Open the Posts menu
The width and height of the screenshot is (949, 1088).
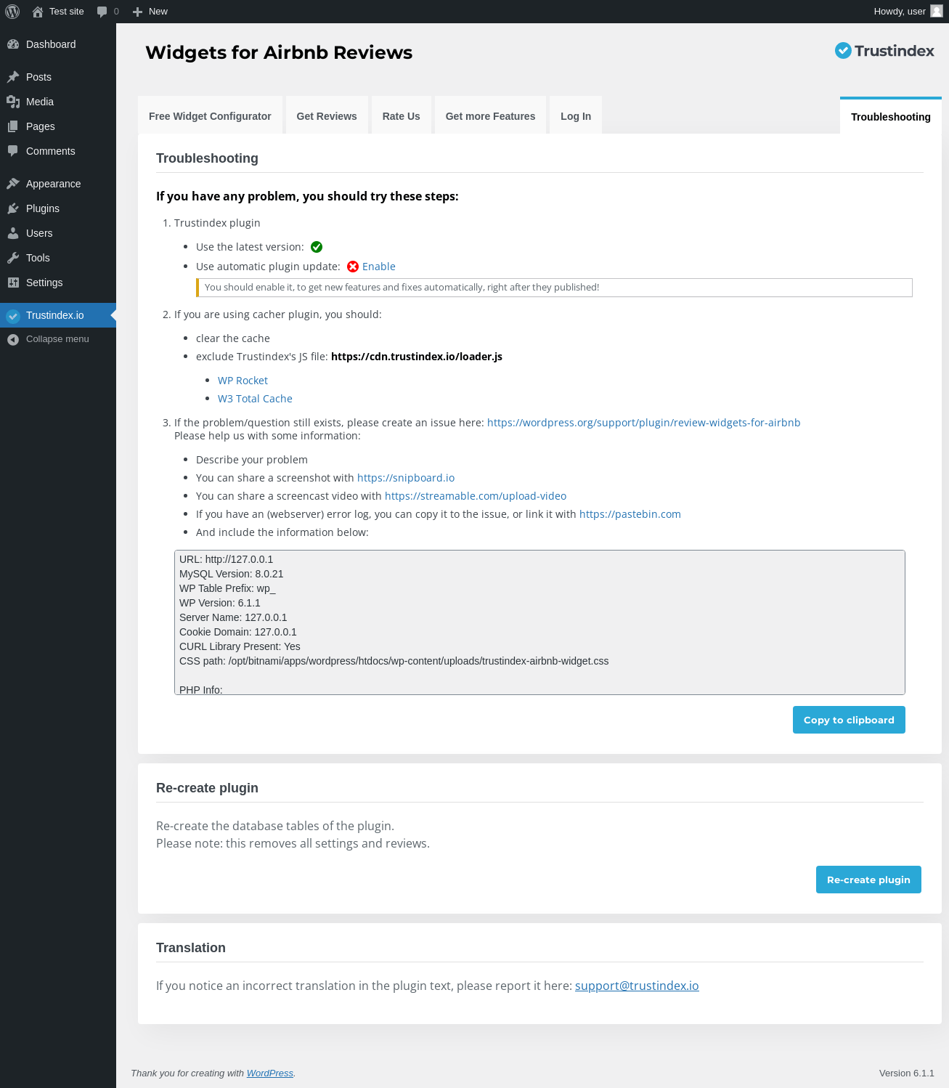[x=58, y=77]
